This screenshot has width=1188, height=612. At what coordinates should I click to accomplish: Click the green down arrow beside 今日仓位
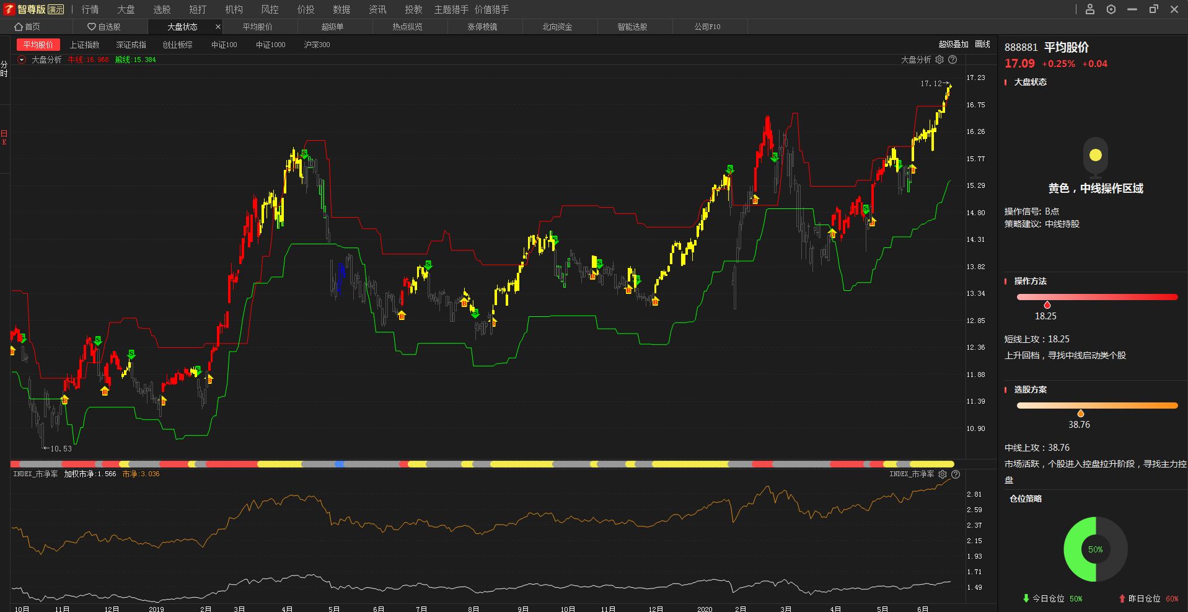(1026, 598)
